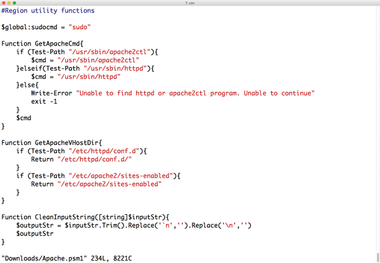Screen dimensions: 380x263
Task: Click '}elseif(Test-Path' keyword line
Action: [x=47, y=68]
